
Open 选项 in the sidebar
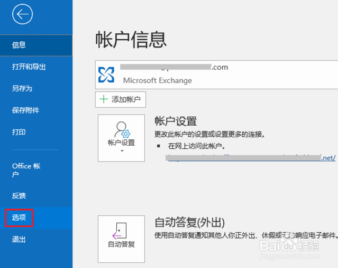coord(36,217)
